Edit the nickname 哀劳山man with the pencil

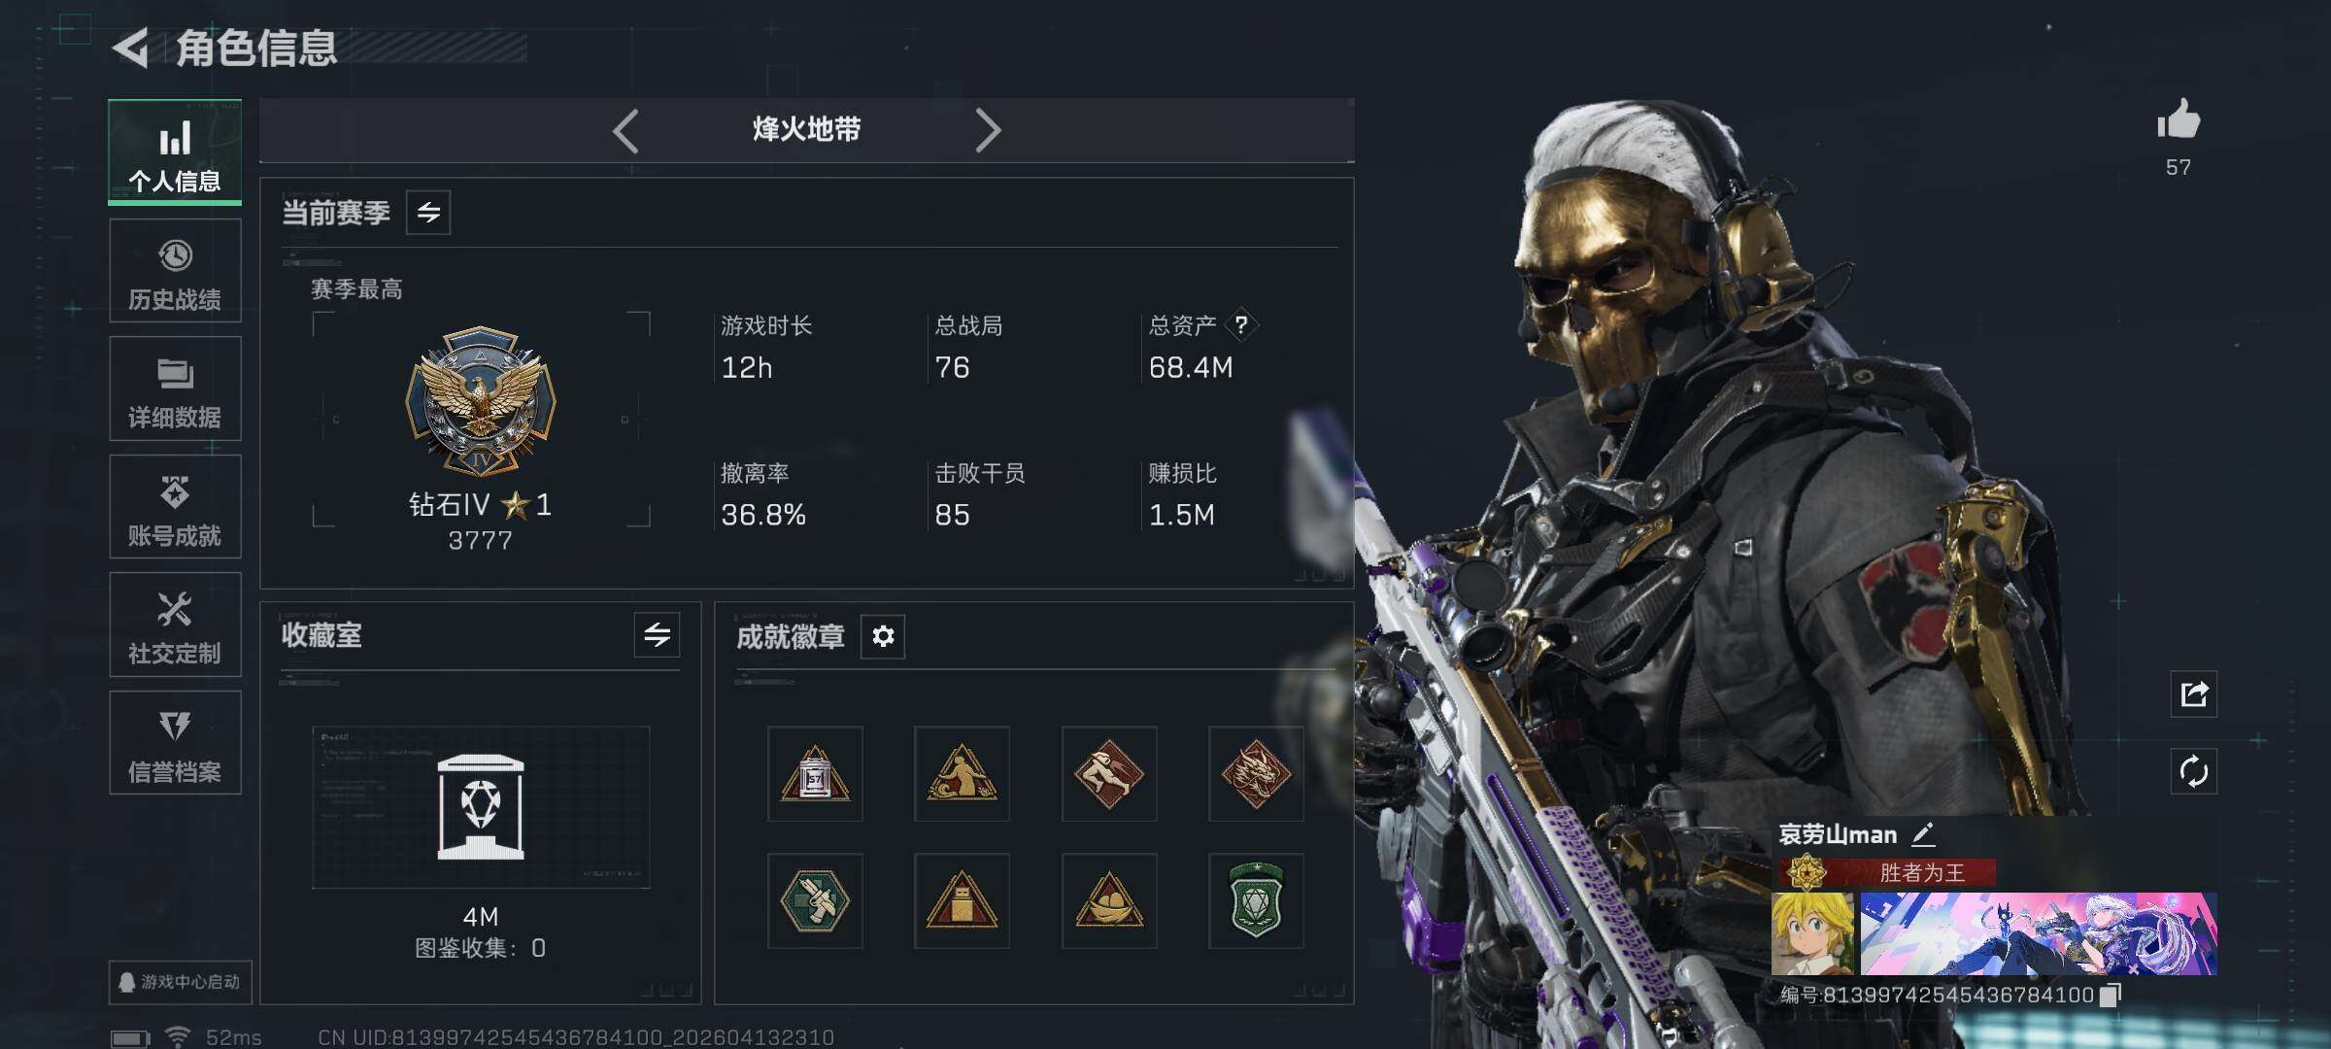tap(1923, 834)
